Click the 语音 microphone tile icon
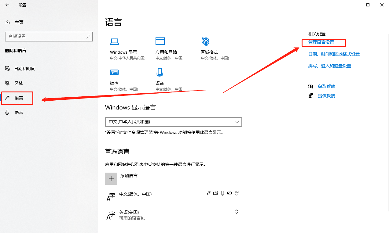Screen dimensions: 389x233 coord(160,72)
